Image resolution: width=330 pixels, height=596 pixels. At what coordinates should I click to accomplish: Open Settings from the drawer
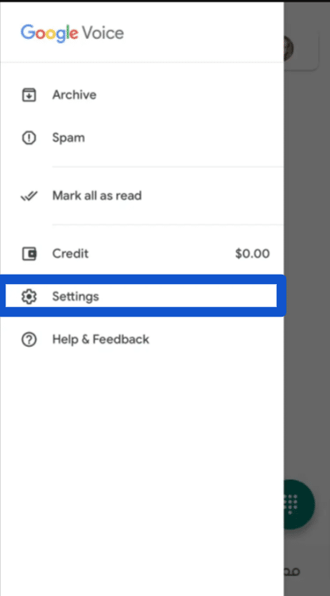tap(142, 296)
